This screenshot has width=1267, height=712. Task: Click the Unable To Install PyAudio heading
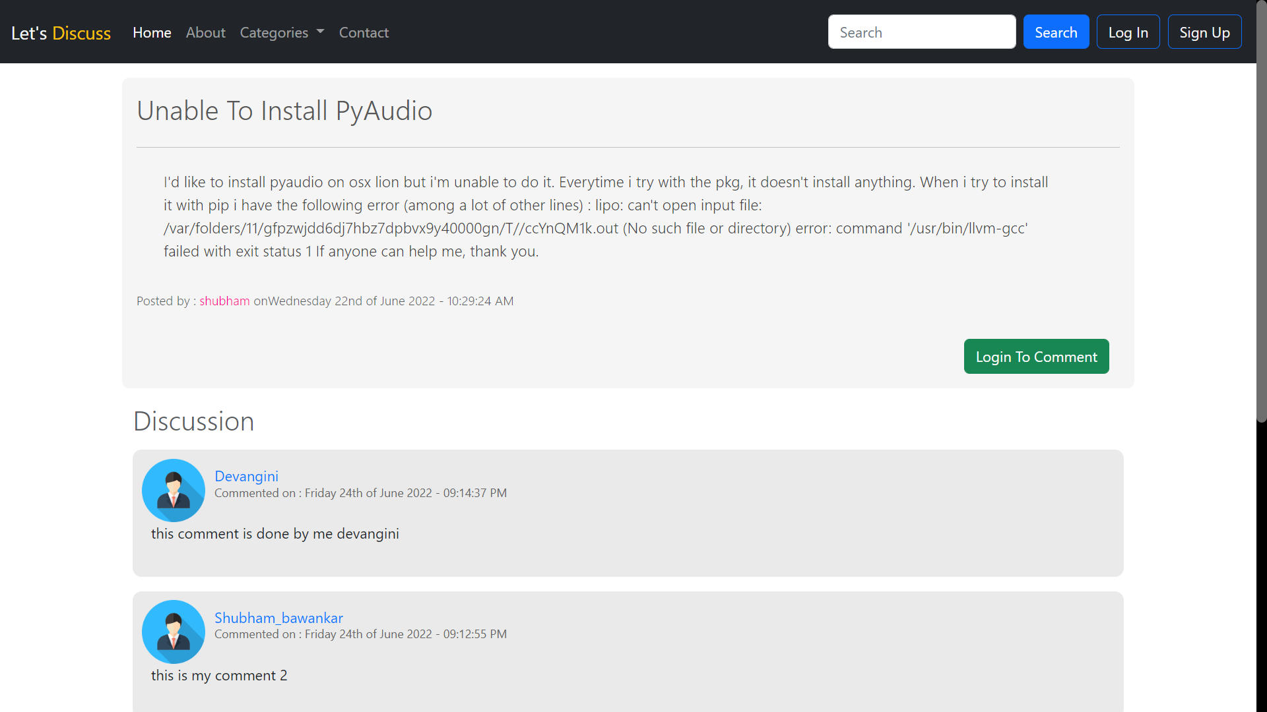(x=284, y=111)
